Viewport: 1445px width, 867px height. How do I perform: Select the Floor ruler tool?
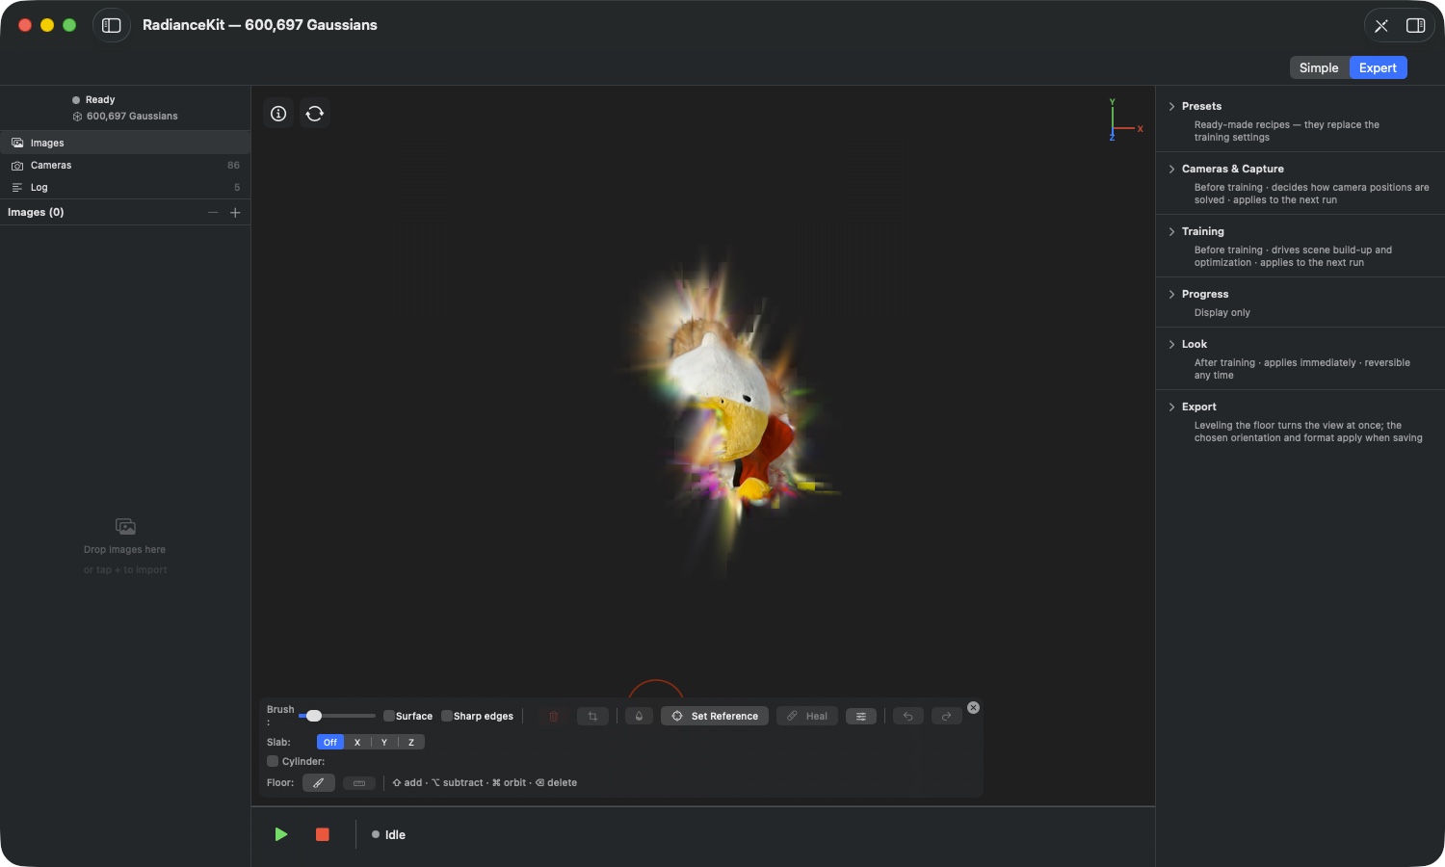[x=359, y=783]
